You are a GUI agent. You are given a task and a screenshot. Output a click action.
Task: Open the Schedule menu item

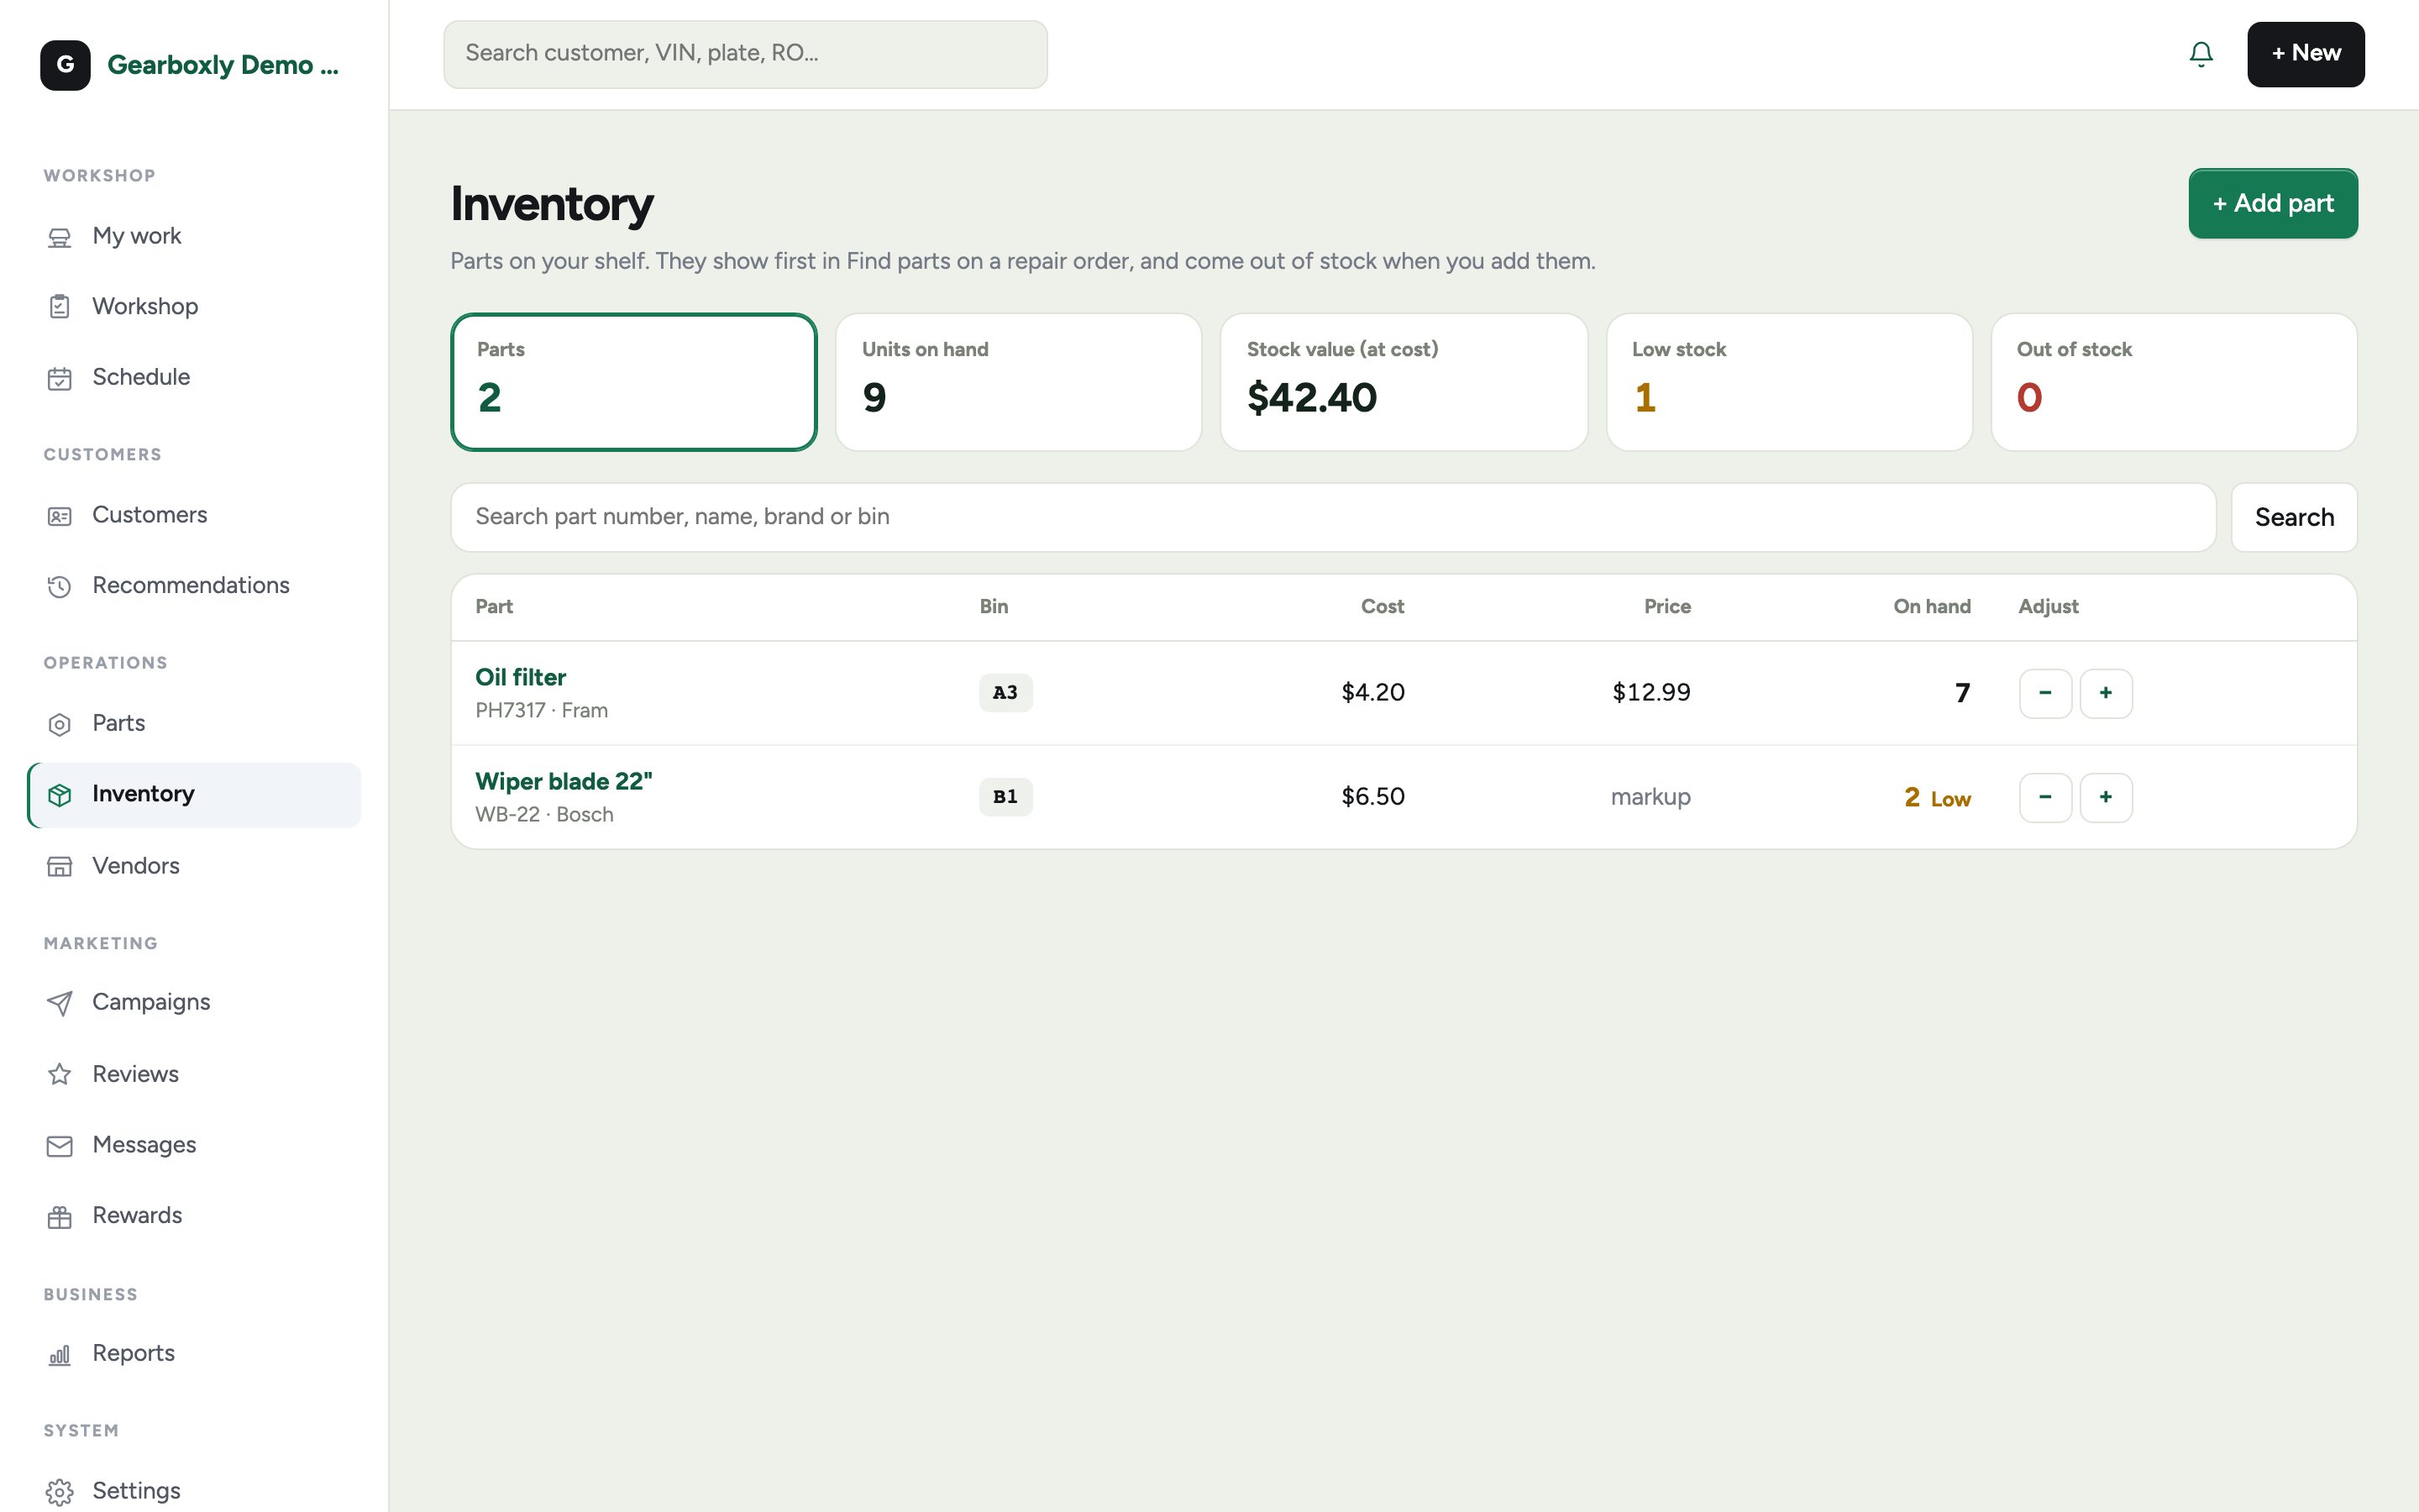(x=194, y=378)
